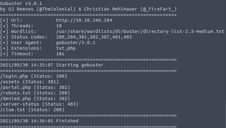This screenshot has width=226, height=128.
Task: Click the txt,php extensions value
Action: pos(64,48)
